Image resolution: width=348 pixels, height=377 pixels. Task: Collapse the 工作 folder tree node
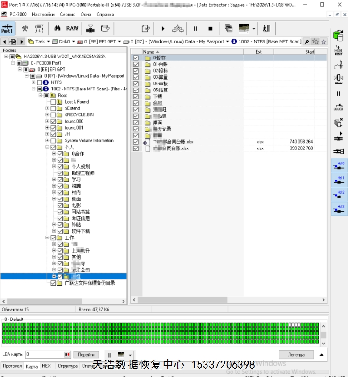click(x=47, y=238)
